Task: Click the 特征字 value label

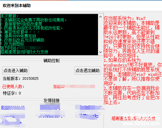Action: (12, 93)
